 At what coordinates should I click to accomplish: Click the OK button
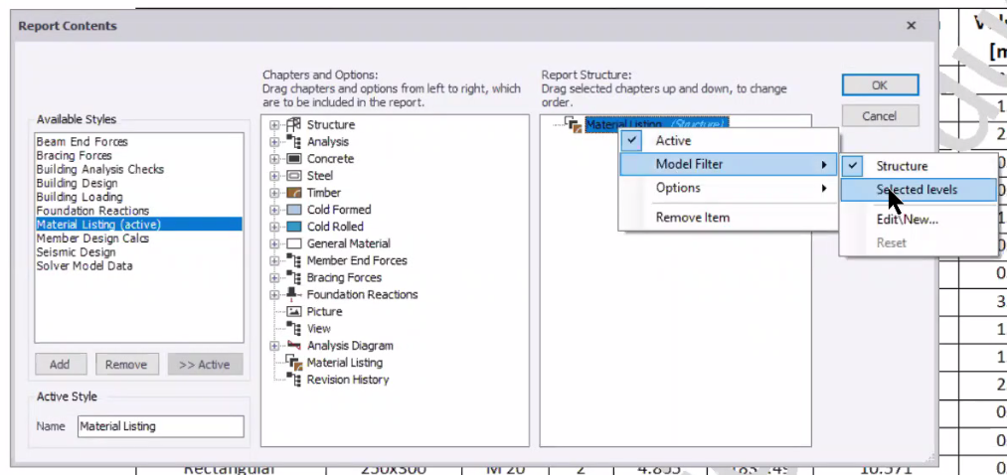[x=880, y=85]
